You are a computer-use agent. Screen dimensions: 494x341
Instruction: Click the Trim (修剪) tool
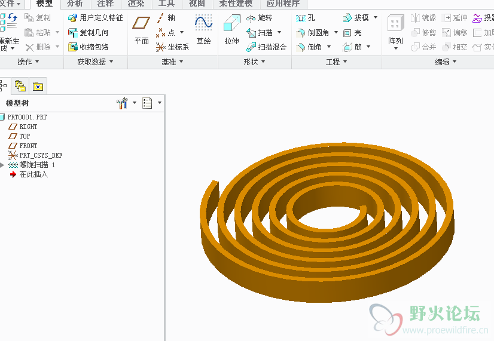[423, 32]
